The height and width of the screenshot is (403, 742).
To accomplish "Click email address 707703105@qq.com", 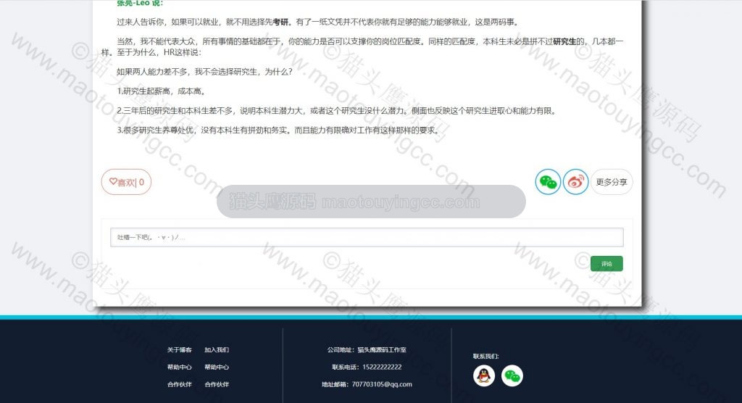I will [382, 385].
